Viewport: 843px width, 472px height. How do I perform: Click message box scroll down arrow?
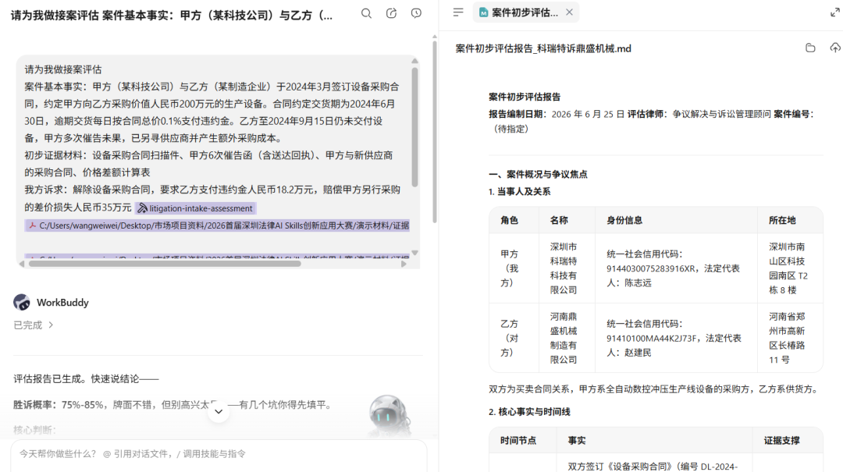pos(414,253)
